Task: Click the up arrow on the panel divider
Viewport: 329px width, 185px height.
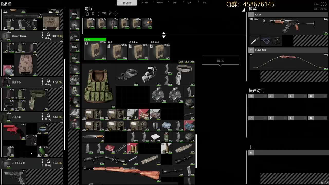Action: tap(164, 33)
